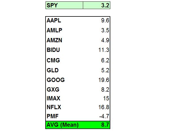The image size is (181, 131).
Task: Click the AMLP value 3.5
Action: coord(105,30)
